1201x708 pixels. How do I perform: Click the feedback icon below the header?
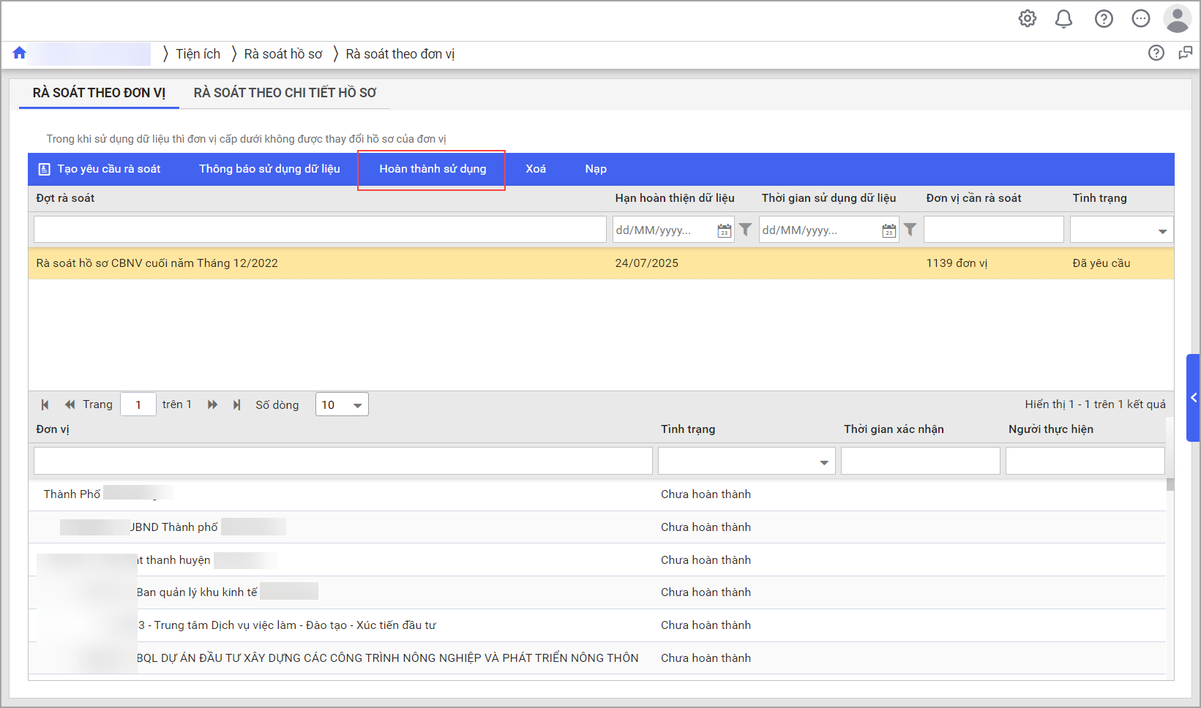click(1185, 53)
